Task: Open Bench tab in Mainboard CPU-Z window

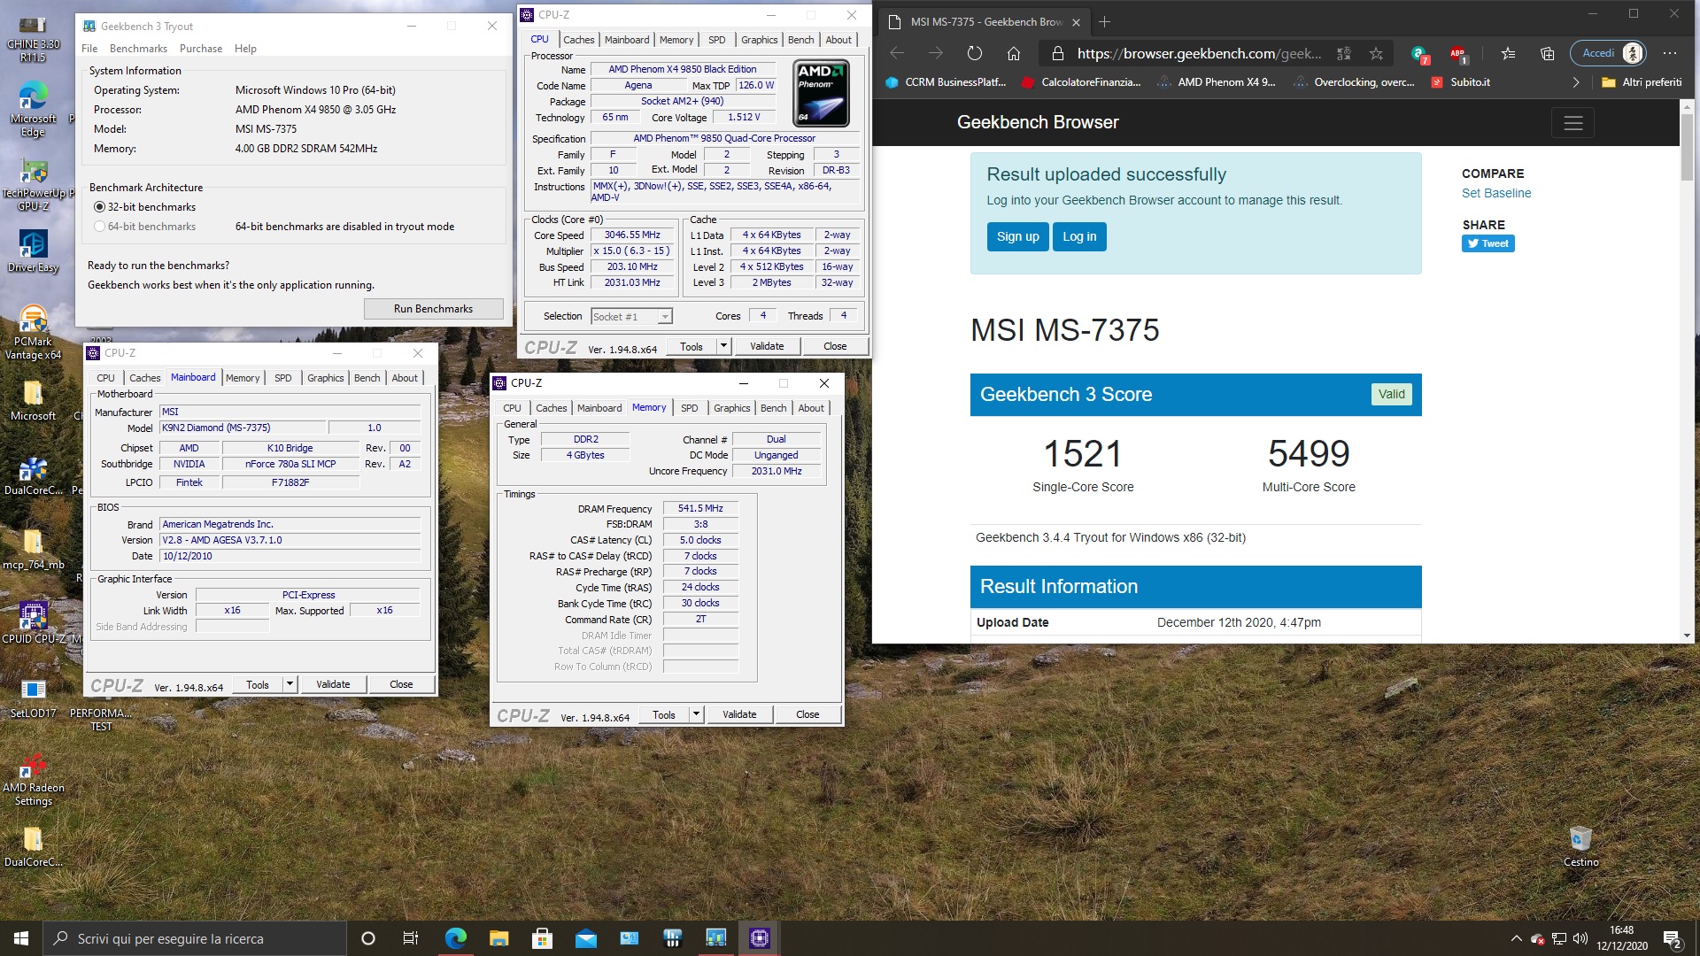Action: pyautogui.click(x=367, y=378)
